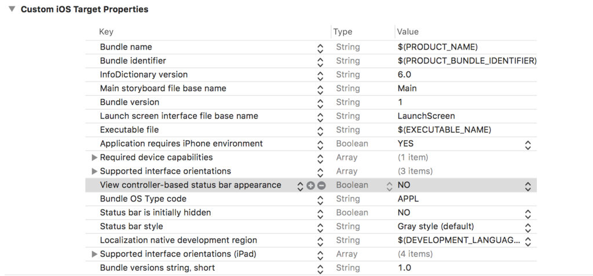Select the Gray style (default) value
The height and width of the screenshot is (276, 593).
(x=435, y=226)
